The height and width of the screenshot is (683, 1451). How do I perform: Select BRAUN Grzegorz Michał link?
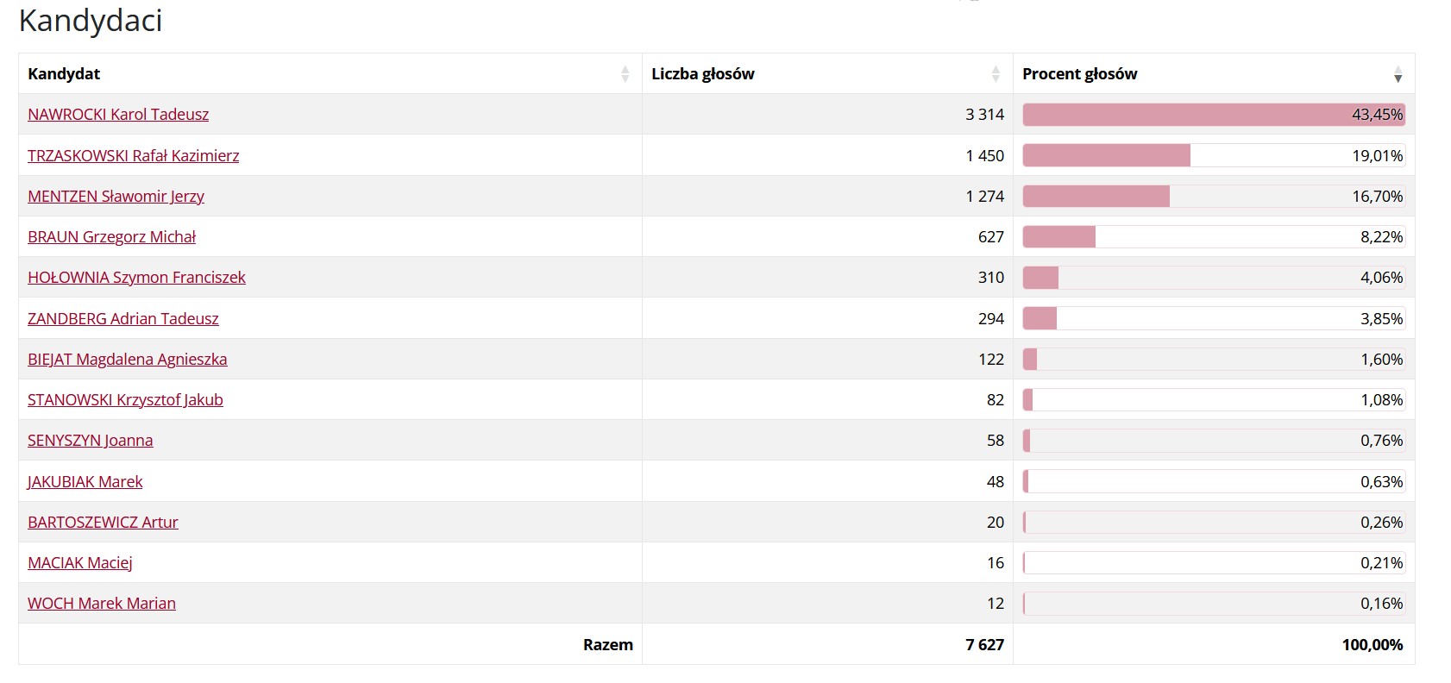point(111,237)
